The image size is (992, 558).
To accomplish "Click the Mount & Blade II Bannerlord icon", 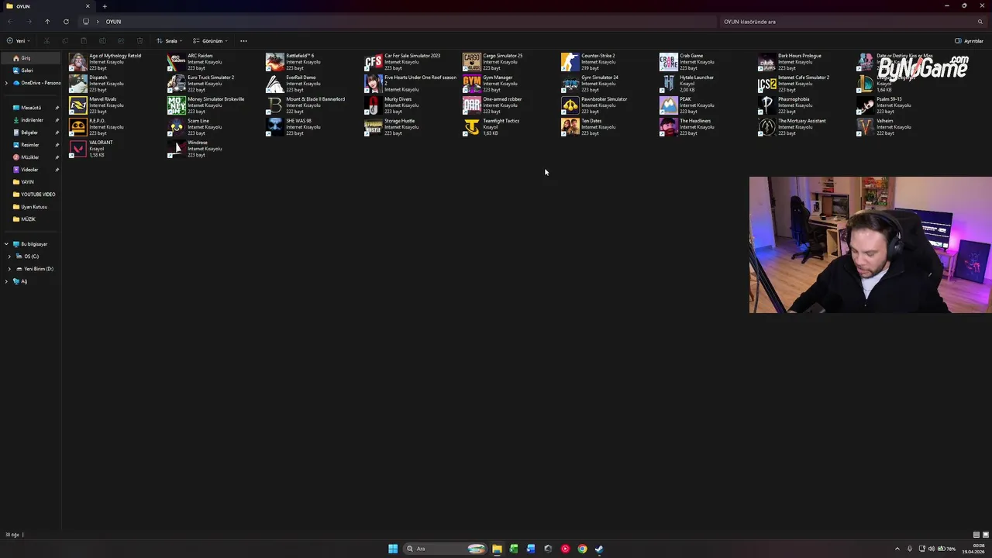I will [x=275, y=105].
